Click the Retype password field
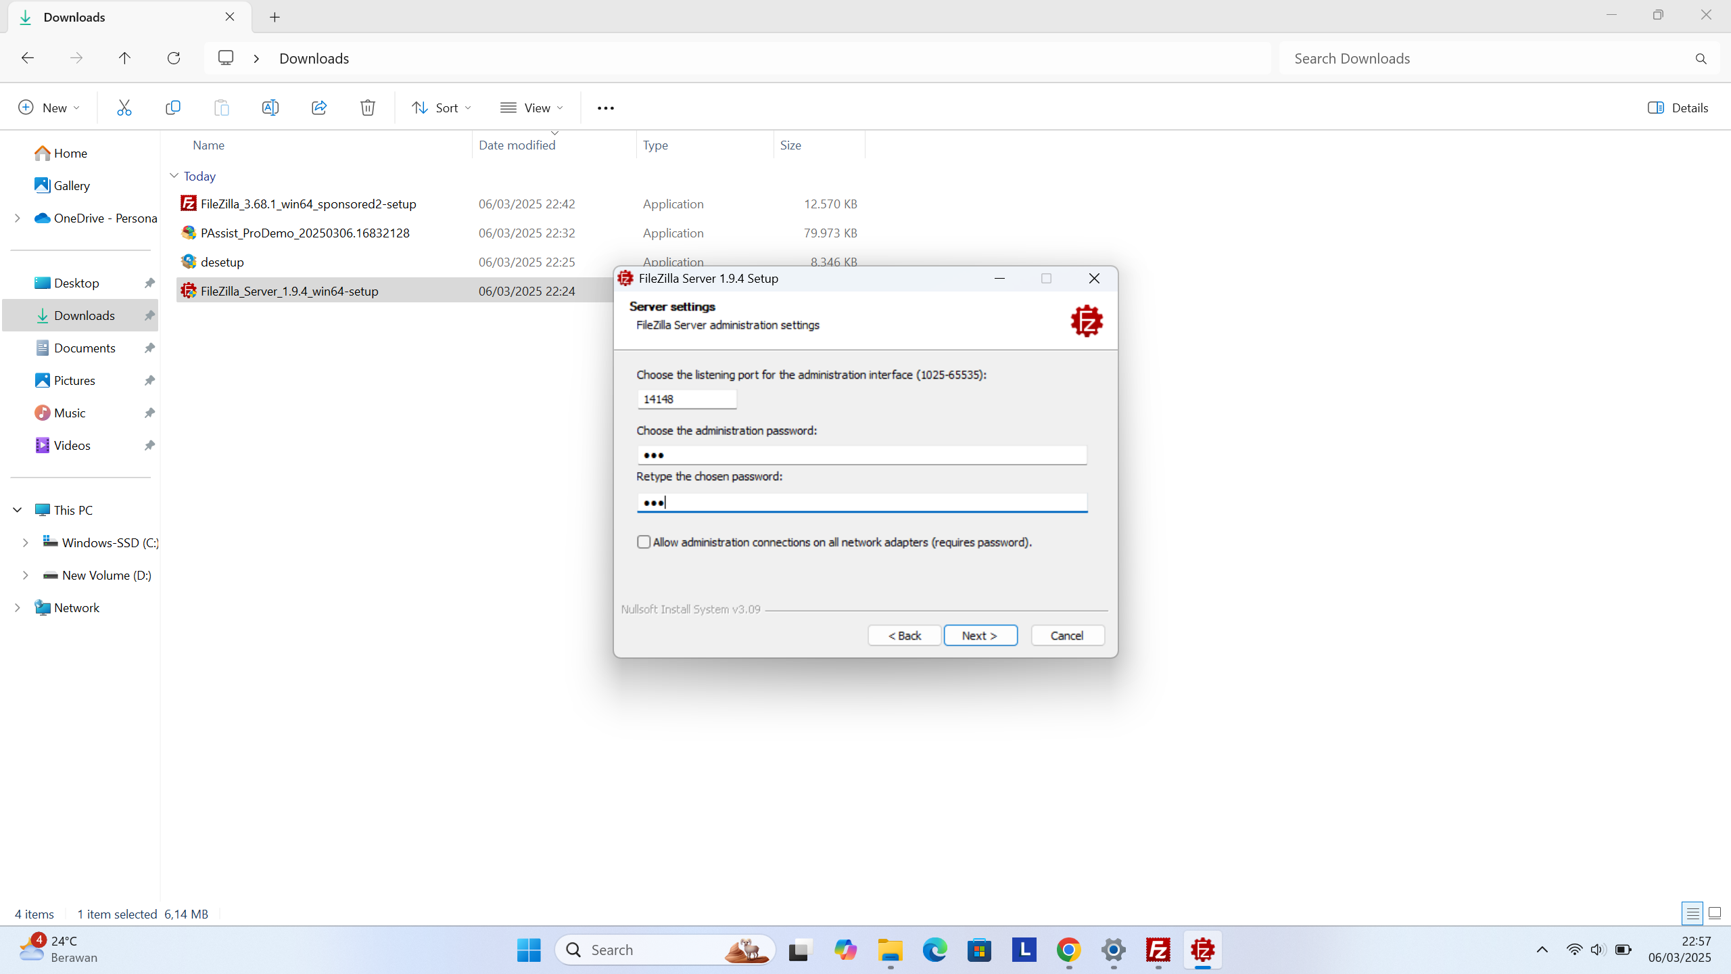The width and height of the screenshot is (1731, 974). pyautogui.click(x=862, y=502)
